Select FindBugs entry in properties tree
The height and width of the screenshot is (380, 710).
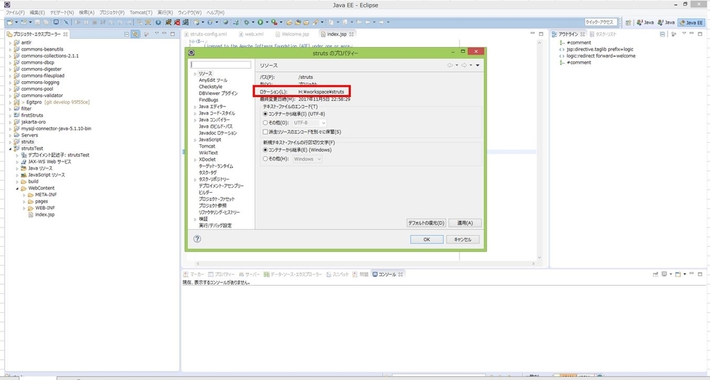(x=208, y=100)
